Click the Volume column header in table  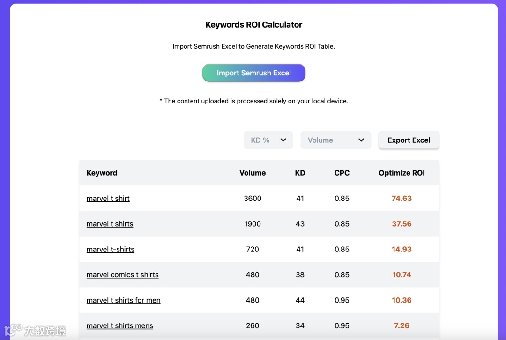253,173
